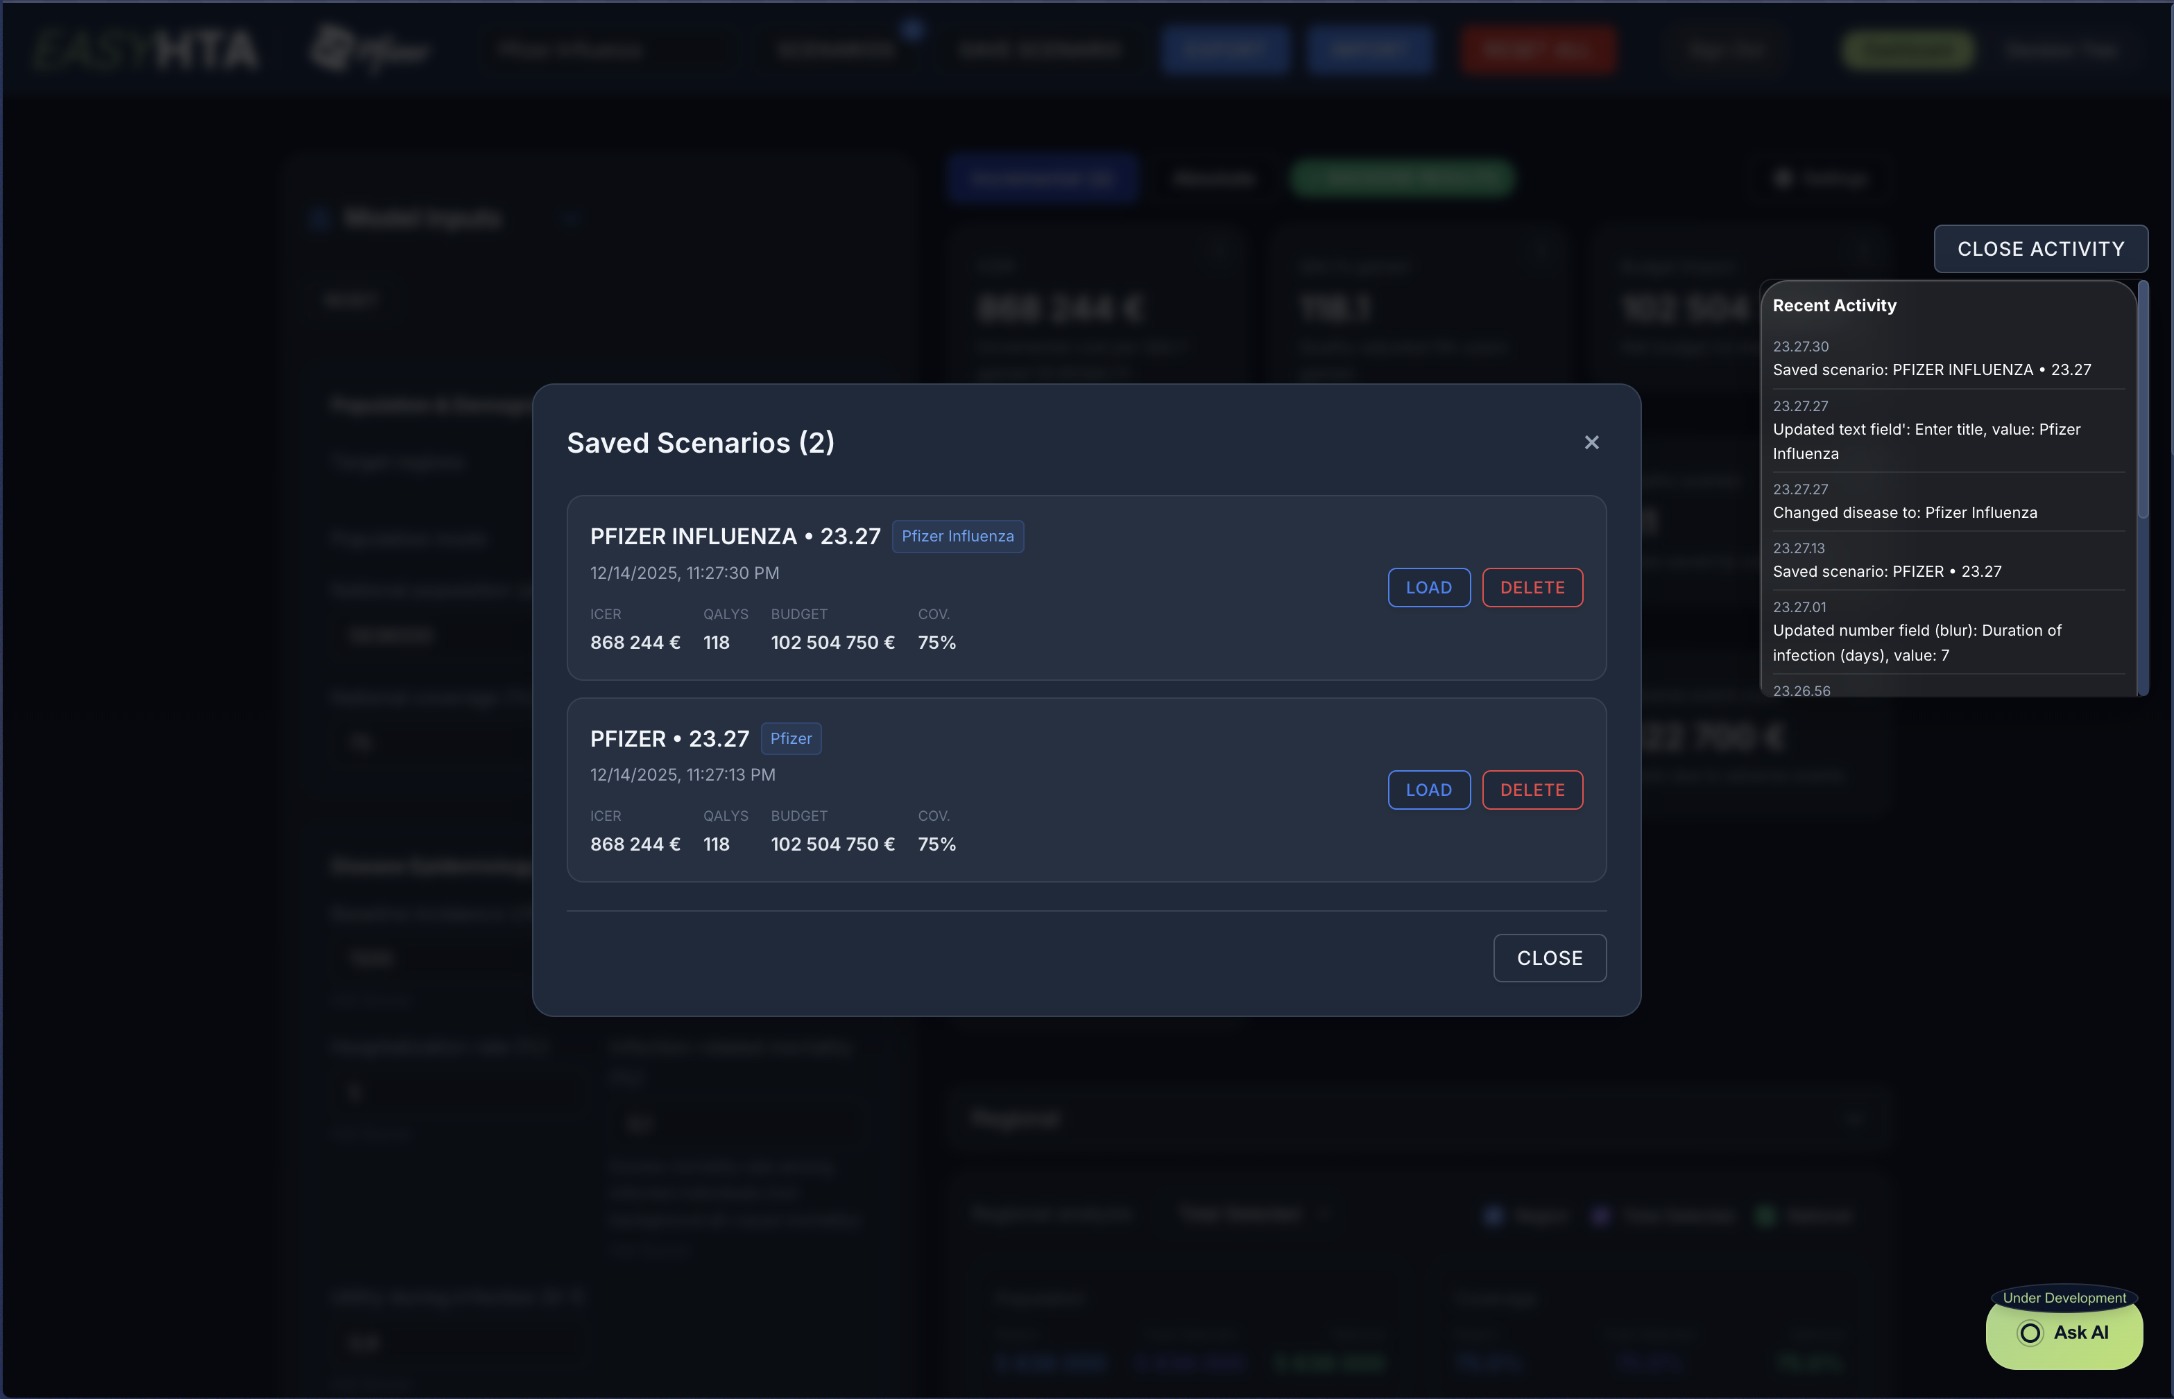
Task: Click the CLOSE button in the dialog footer
Action: (x=1550, y=958)
